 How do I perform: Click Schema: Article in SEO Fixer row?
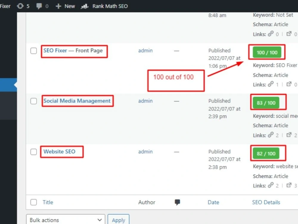[271, 75]
